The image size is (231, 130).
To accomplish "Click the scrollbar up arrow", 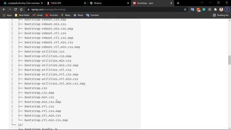I will pyautogui.click(x=230, y=20).
